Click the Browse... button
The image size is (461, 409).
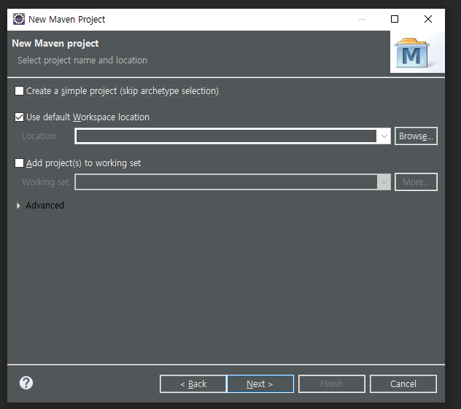[x=416, y=136]
